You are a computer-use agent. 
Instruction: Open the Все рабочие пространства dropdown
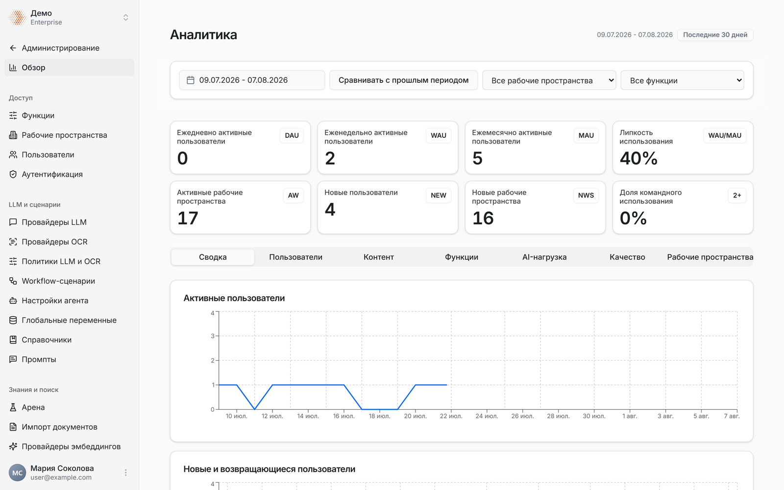tap(549, 80)
